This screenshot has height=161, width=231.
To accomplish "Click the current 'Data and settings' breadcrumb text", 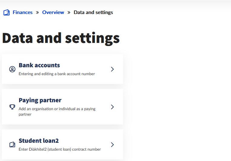I will click(93, 12).
